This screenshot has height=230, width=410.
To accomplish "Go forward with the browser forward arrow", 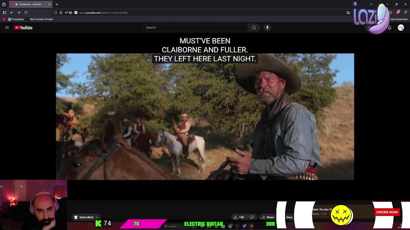I will [x=19, y=13].
